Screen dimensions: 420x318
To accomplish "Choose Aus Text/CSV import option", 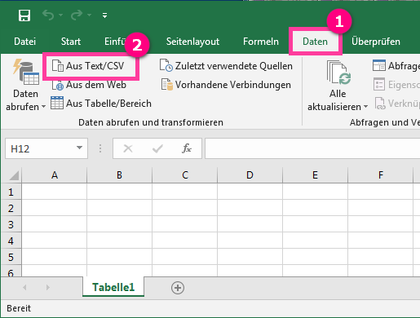I will tap(95, 66).
